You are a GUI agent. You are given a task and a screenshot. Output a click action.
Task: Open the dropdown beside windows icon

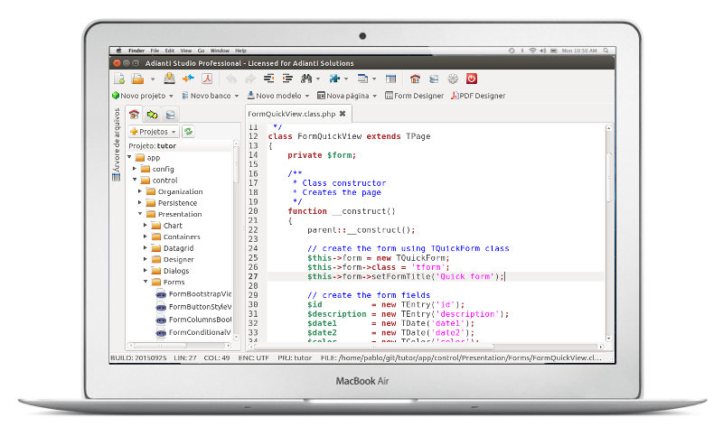point(374,79)
